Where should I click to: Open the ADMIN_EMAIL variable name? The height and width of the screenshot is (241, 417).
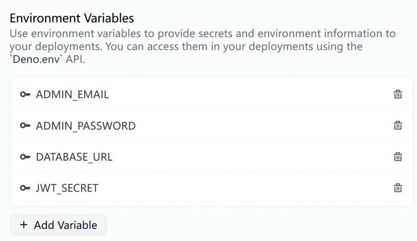click(x=72, y=95)
